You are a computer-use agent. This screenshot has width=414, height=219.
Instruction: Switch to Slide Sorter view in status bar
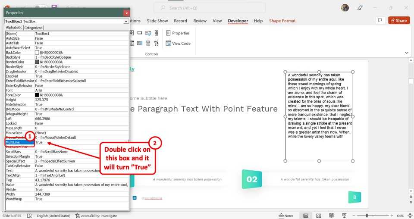319,216
